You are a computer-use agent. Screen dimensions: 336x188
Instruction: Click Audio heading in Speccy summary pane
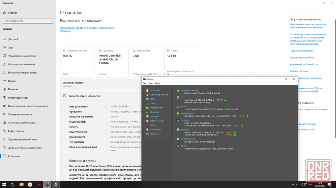184,146
